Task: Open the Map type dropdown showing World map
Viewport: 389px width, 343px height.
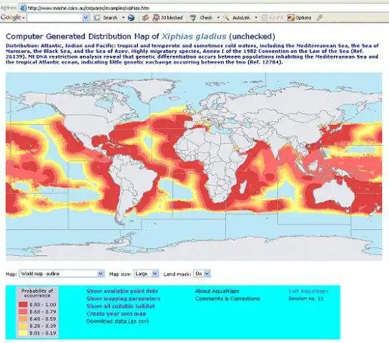Action: tap(61, 274)
